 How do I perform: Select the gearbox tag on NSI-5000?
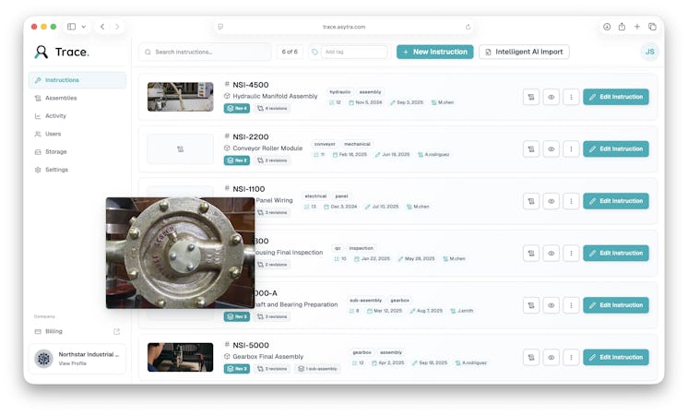tap(362, 352)
